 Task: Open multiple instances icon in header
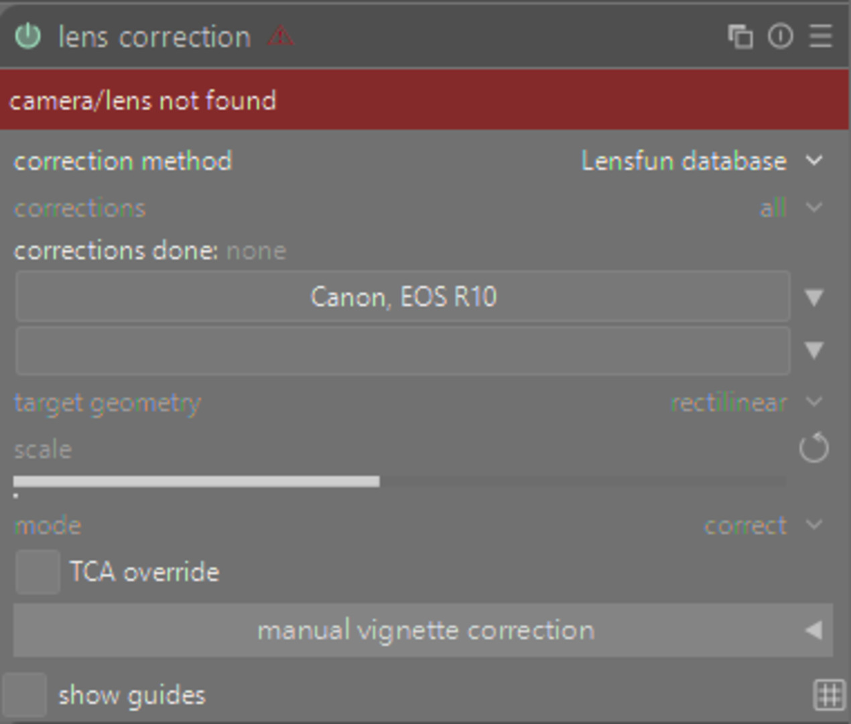coord(740,36)
